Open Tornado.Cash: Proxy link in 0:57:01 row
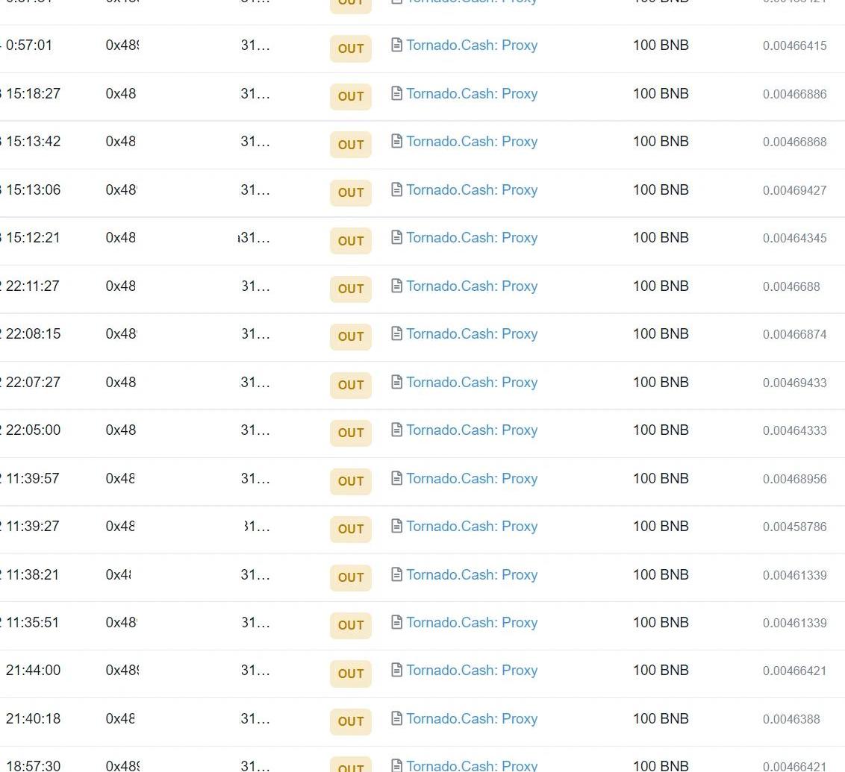Image resolution: width=845 pixels, height=772 pixels. point(472,45)
